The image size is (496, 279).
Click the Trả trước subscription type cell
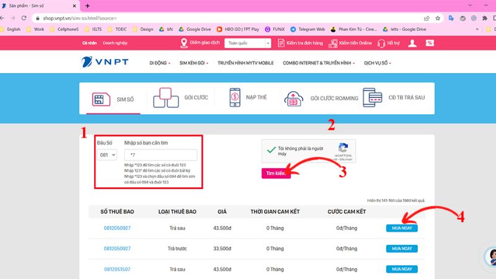coord(177,249)
